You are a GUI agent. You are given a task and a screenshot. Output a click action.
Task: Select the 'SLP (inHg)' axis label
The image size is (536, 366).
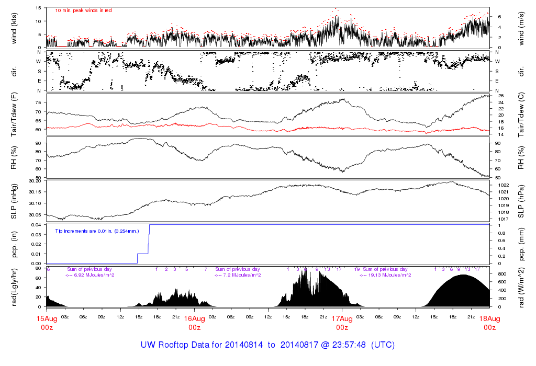pos(14,201)
